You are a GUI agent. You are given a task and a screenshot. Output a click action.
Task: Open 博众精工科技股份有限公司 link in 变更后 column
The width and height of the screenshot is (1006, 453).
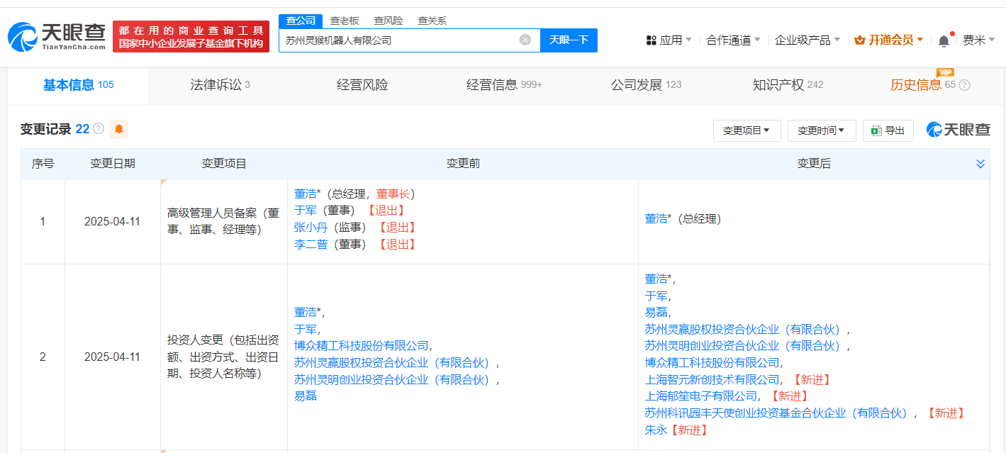pos(712,363)
